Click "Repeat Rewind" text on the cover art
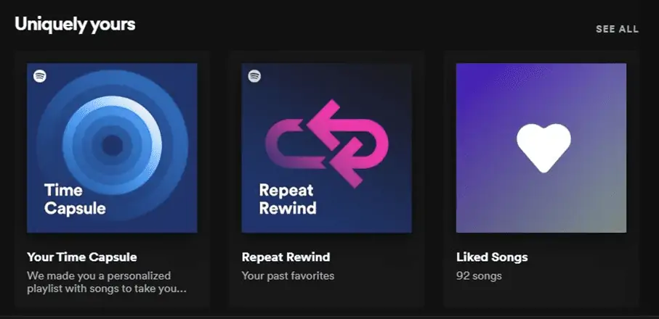Viewport: 659px width, 319px height. click(x=288, y=199)
